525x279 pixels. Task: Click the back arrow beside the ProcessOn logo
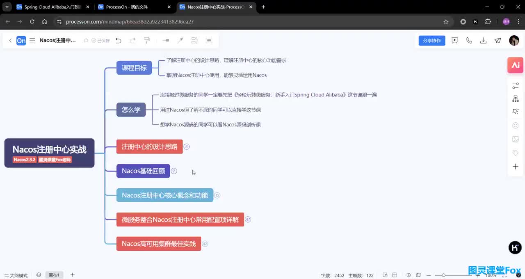10,41
